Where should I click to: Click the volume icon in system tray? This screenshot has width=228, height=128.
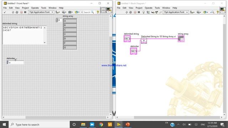(184, 124)
